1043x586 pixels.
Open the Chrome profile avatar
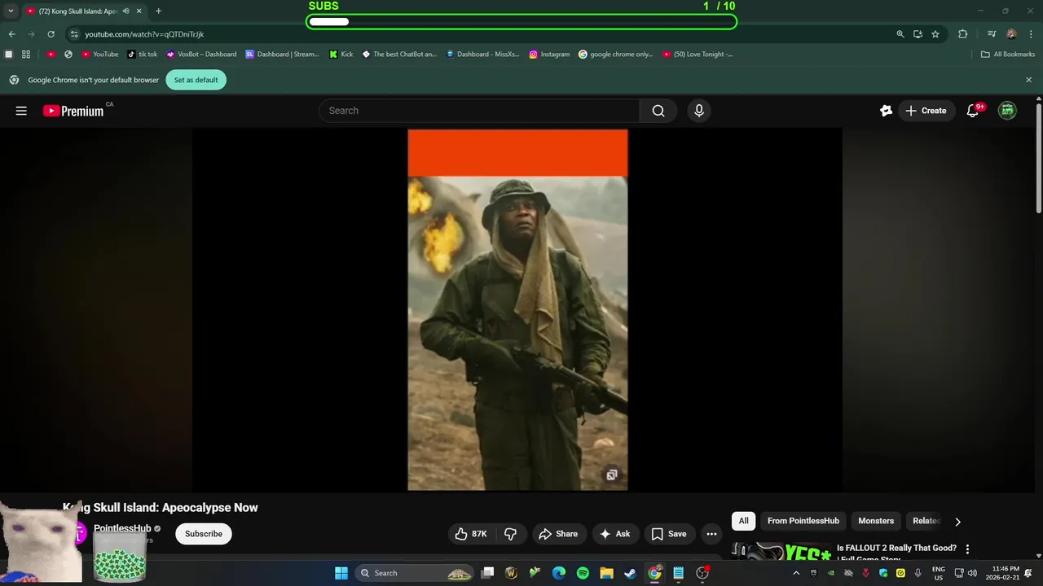1011,34
